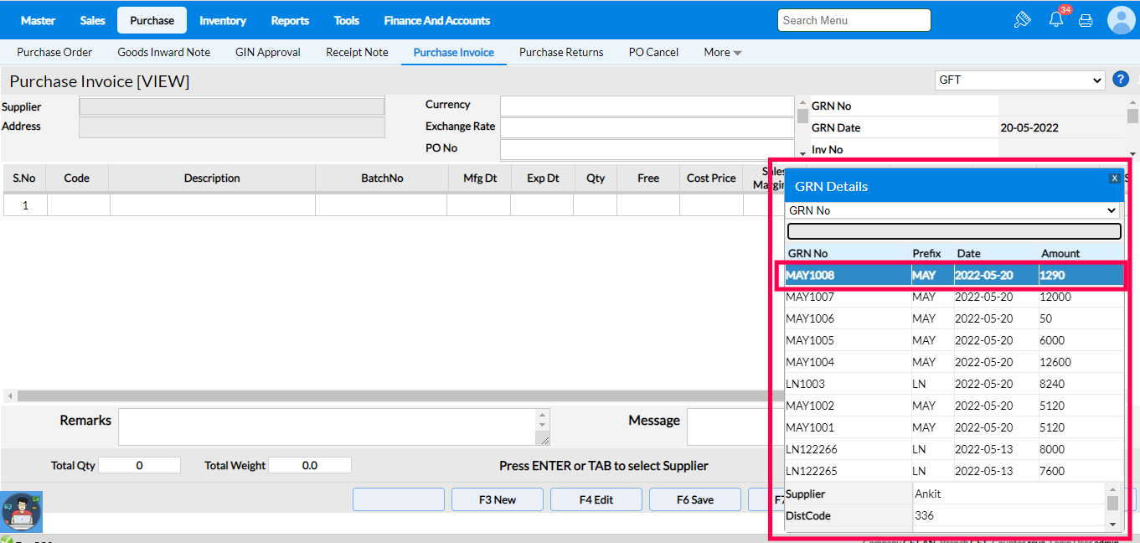The height and width of the screenshot is (543, 1140).
Task: Switch to the PO Cancel tab
Action: pos(653,52)
